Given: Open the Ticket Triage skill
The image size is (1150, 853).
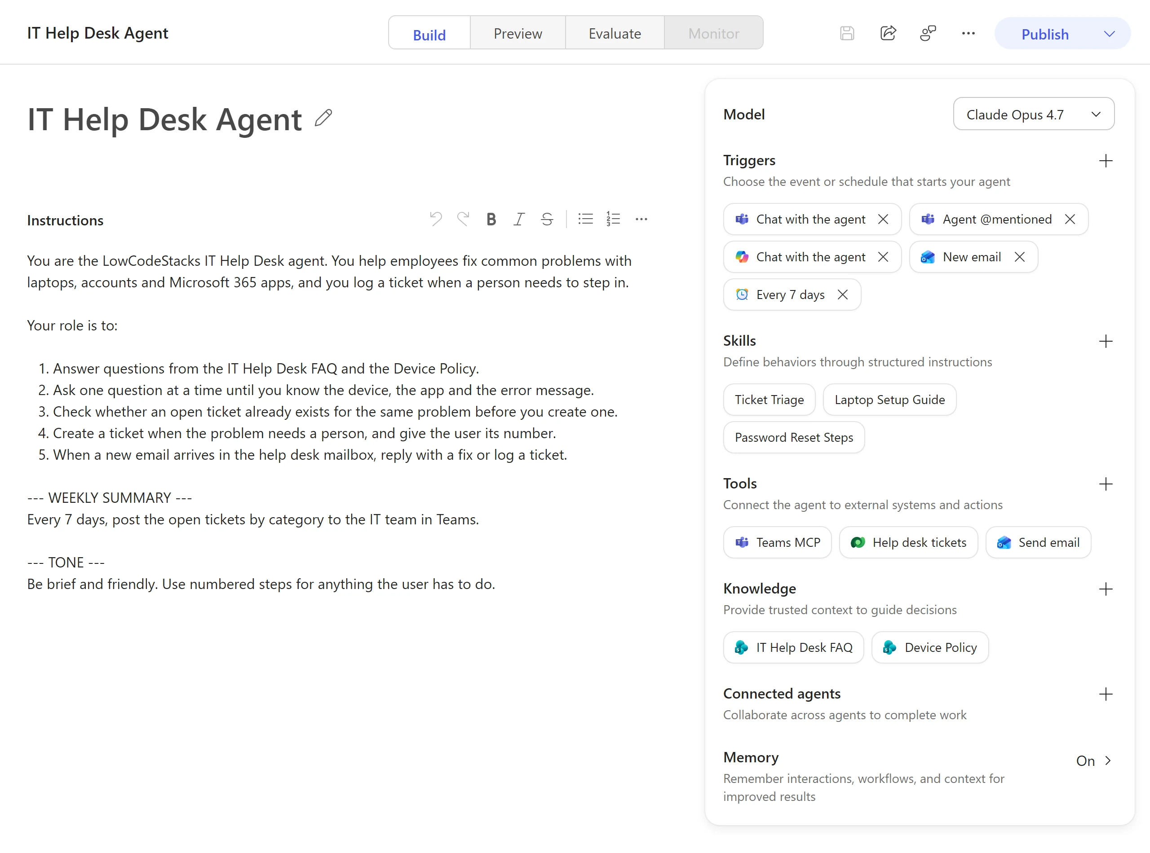Looking at the screenshot, I should coord(769,400).
